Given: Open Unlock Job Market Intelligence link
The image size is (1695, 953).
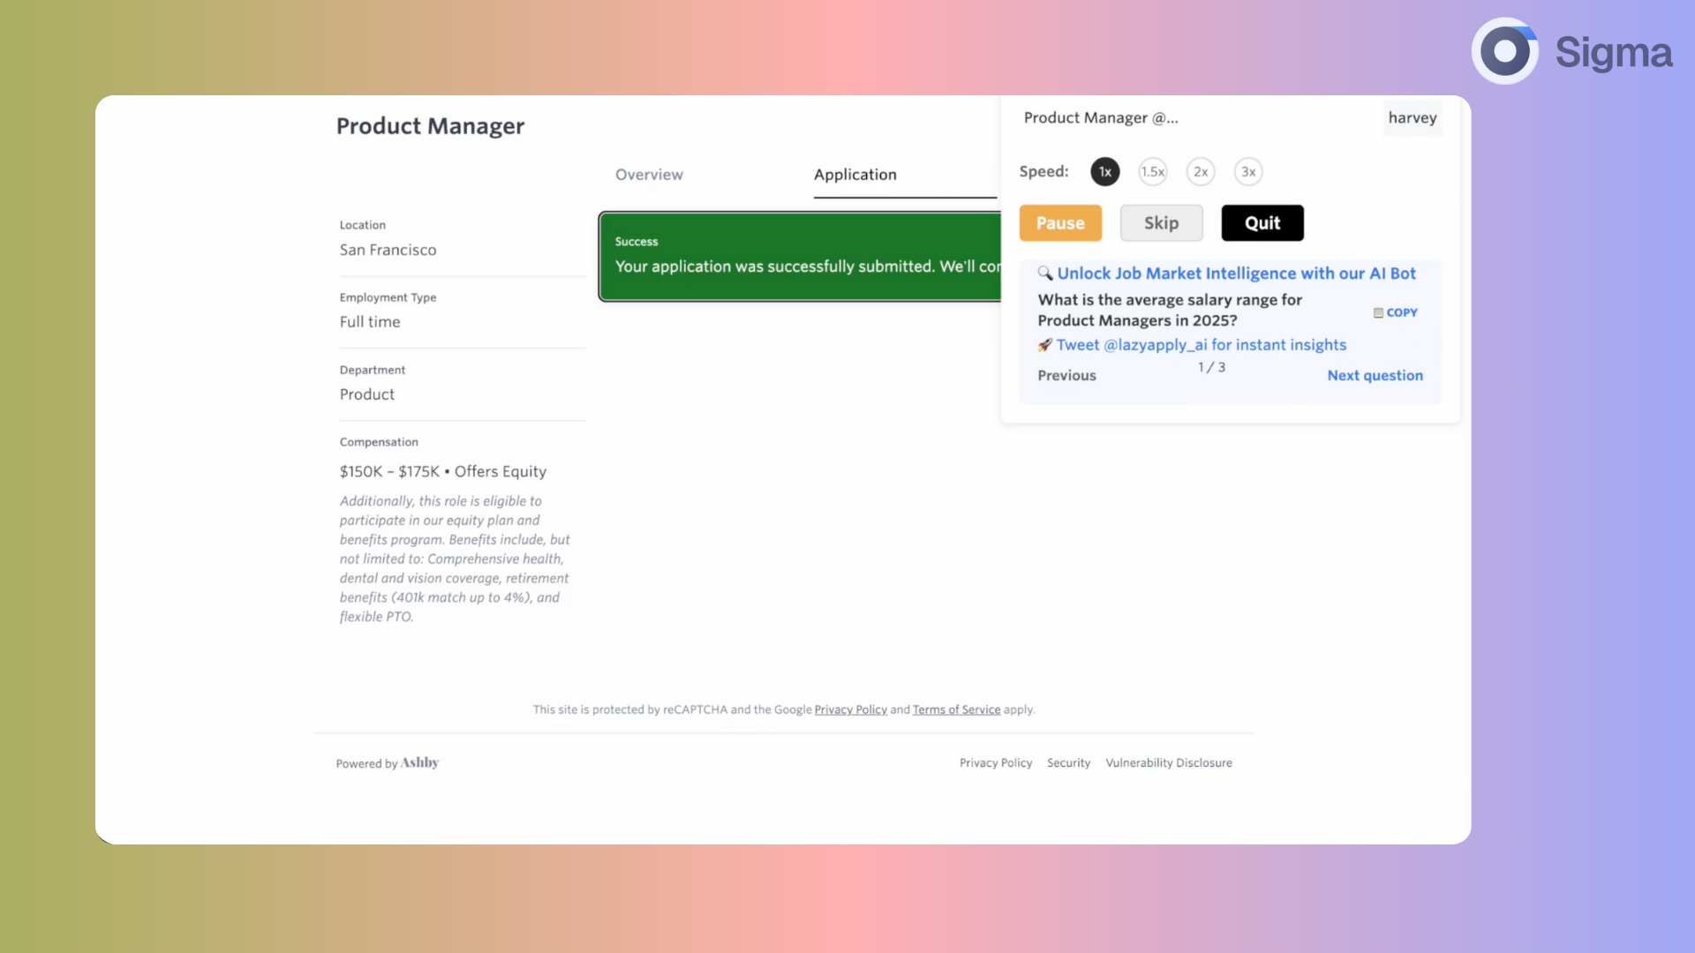Looking at the screenshot, I should [1236, 274].
